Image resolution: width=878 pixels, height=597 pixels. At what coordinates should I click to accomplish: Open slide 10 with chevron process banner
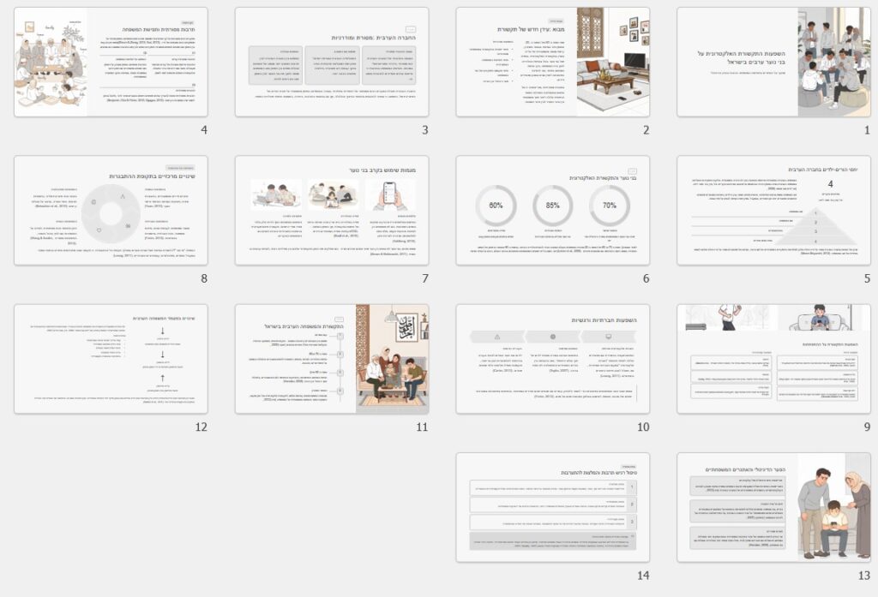(552, 359)
